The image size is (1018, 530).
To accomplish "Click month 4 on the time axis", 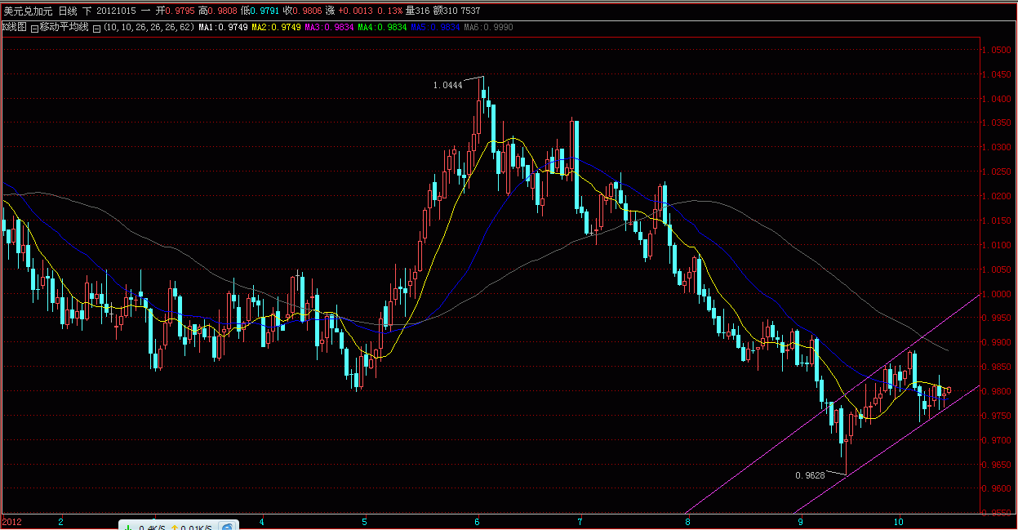I will click(x=262, y=521).
